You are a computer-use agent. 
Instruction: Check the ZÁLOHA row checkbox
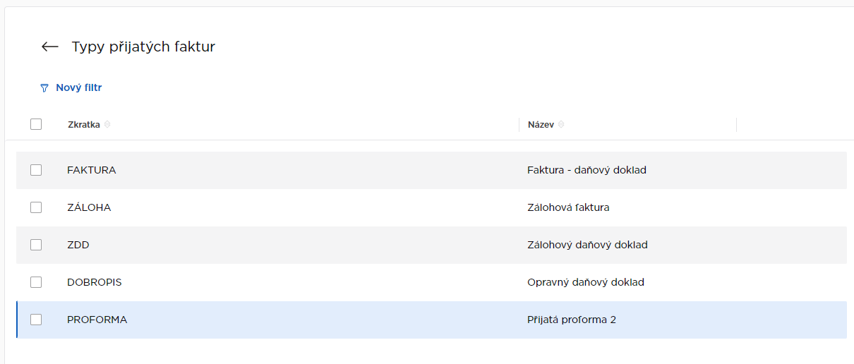click(36, 207)
